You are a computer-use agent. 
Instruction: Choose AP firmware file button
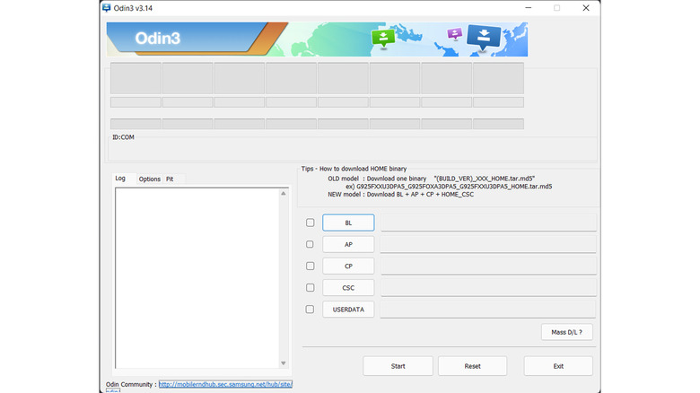tap(348, 244)
